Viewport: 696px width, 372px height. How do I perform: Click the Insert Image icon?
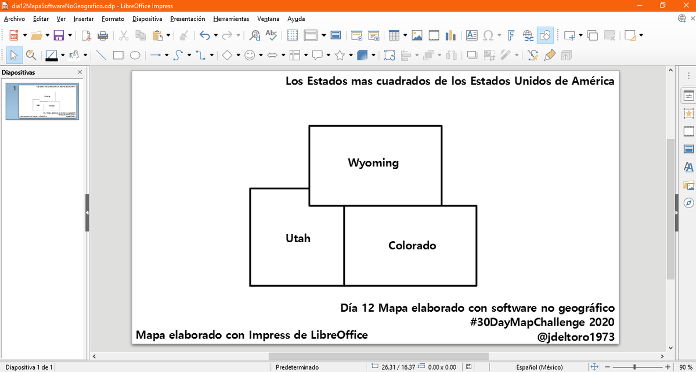pyautogui.click(x=417, y=35)
